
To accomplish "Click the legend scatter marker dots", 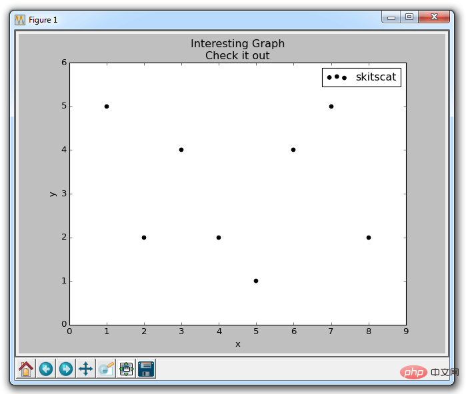I will tap(337, 77).
